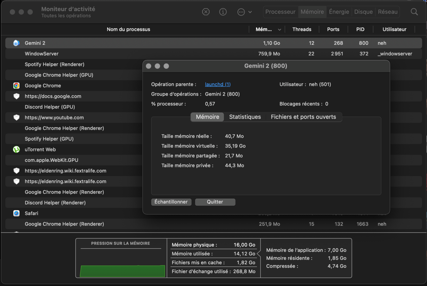This screenshot has height=286, width=427.
Task: Switch to the Énergie tab
Action: (x=339, y=12)
